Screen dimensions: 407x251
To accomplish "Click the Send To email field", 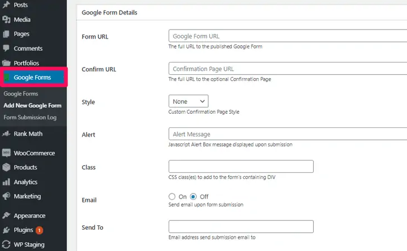I will click(x=241, y=227).
